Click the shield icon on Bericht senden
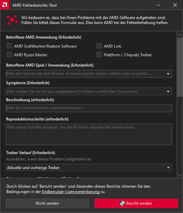The image size is (183, 213). click(x=122, y=203)
